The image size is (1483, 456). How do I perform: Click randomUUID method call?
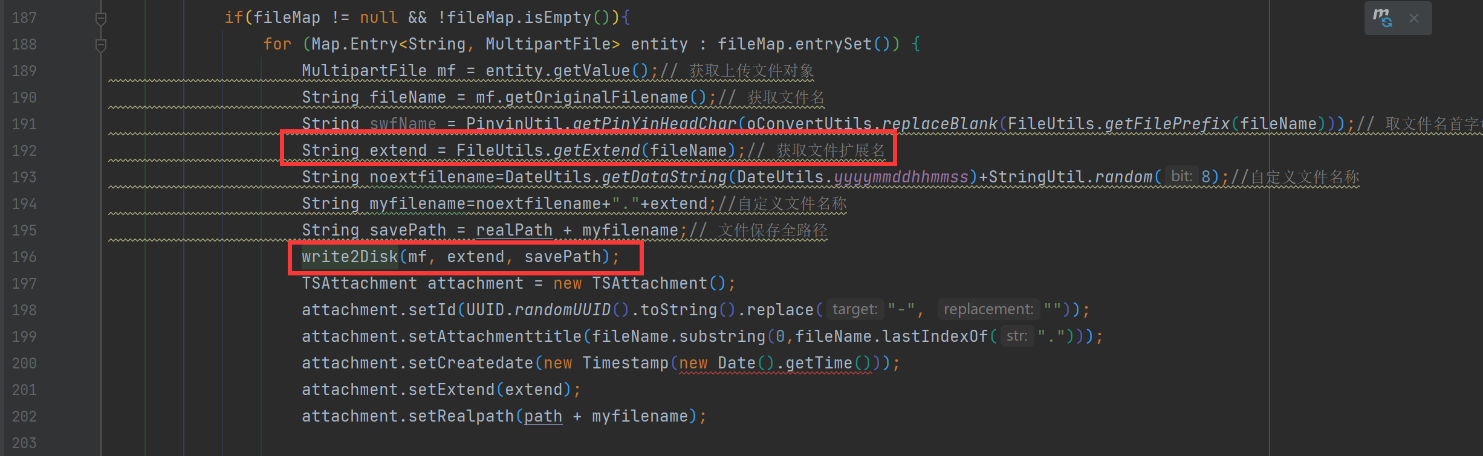click(x=563, y=310)
